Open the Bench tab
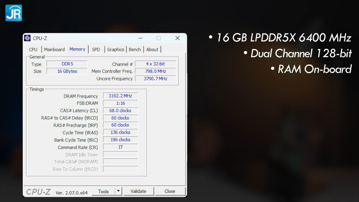Viewport: 359px width, 202px height. (x=135, y=50)
